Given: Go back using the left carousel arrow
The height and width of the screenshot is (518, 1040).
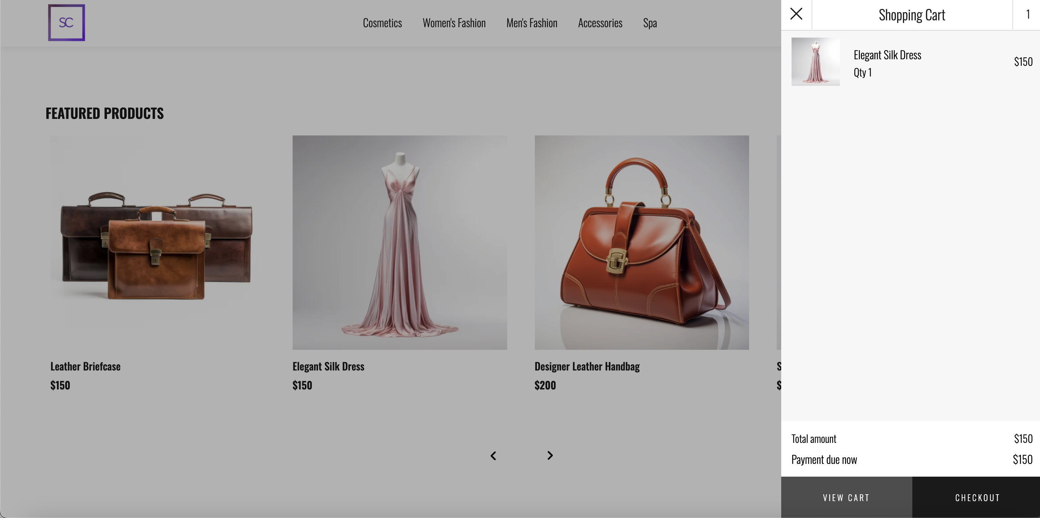Looking at the screenshot, I should (x=493, y=455).
